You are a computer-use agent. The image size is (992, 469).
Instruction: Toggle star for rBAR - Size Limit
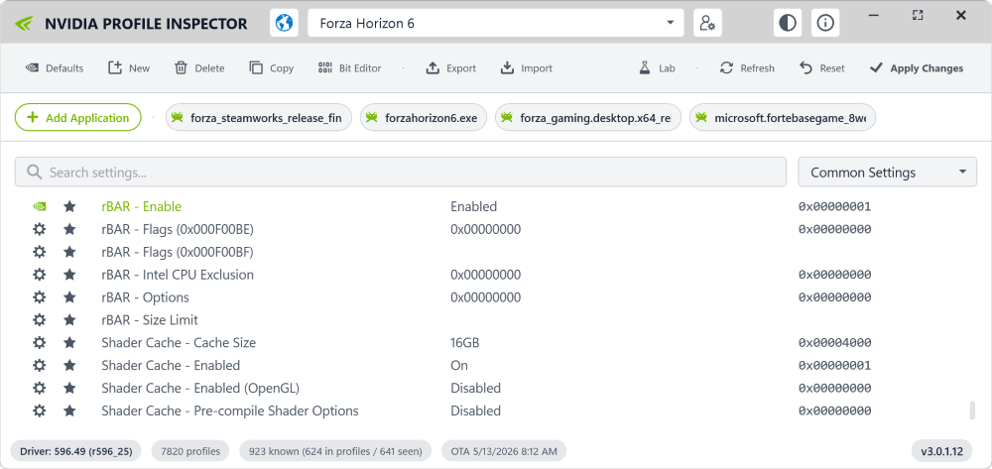[69, 320]
